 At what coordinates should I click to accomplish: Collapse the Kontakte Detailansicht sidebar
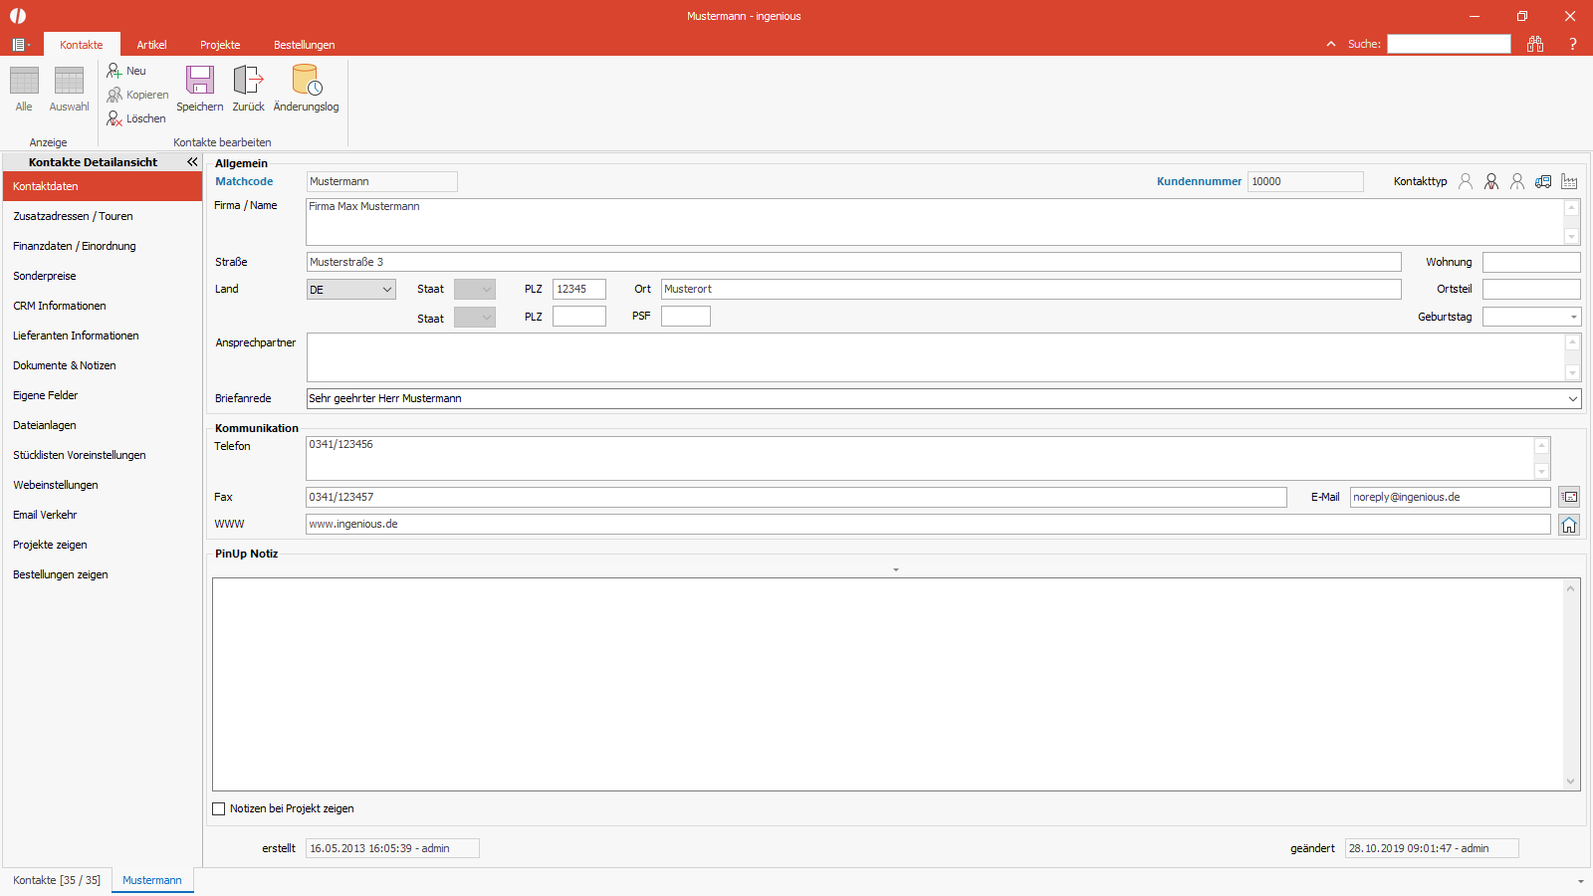click(x=192, y=161)
